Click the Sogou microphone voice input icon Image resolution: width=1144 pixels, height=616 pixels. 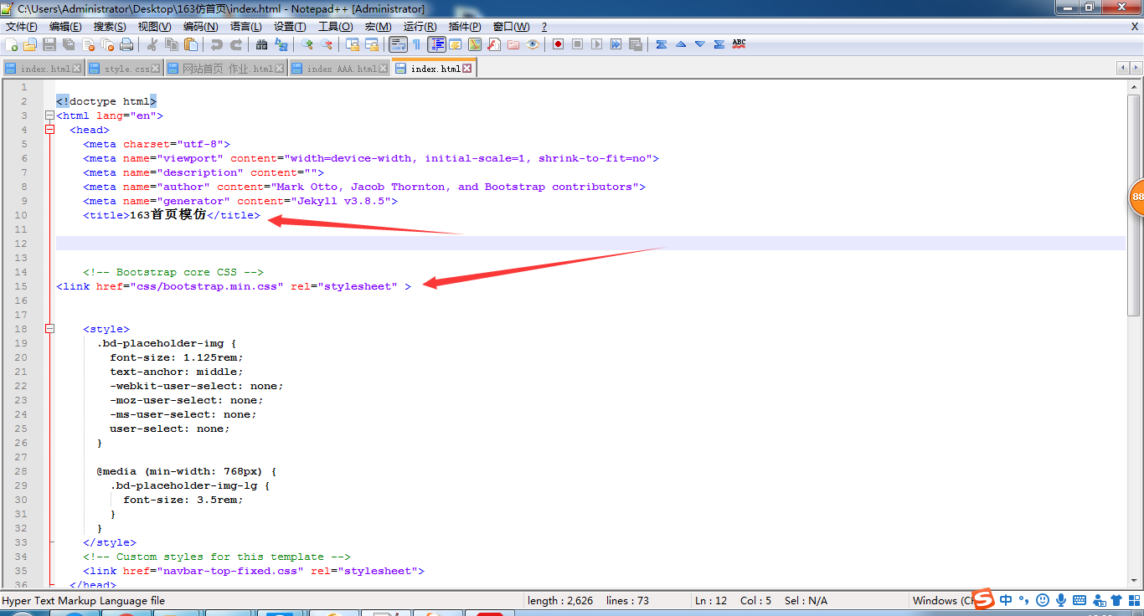point(1061,600)
